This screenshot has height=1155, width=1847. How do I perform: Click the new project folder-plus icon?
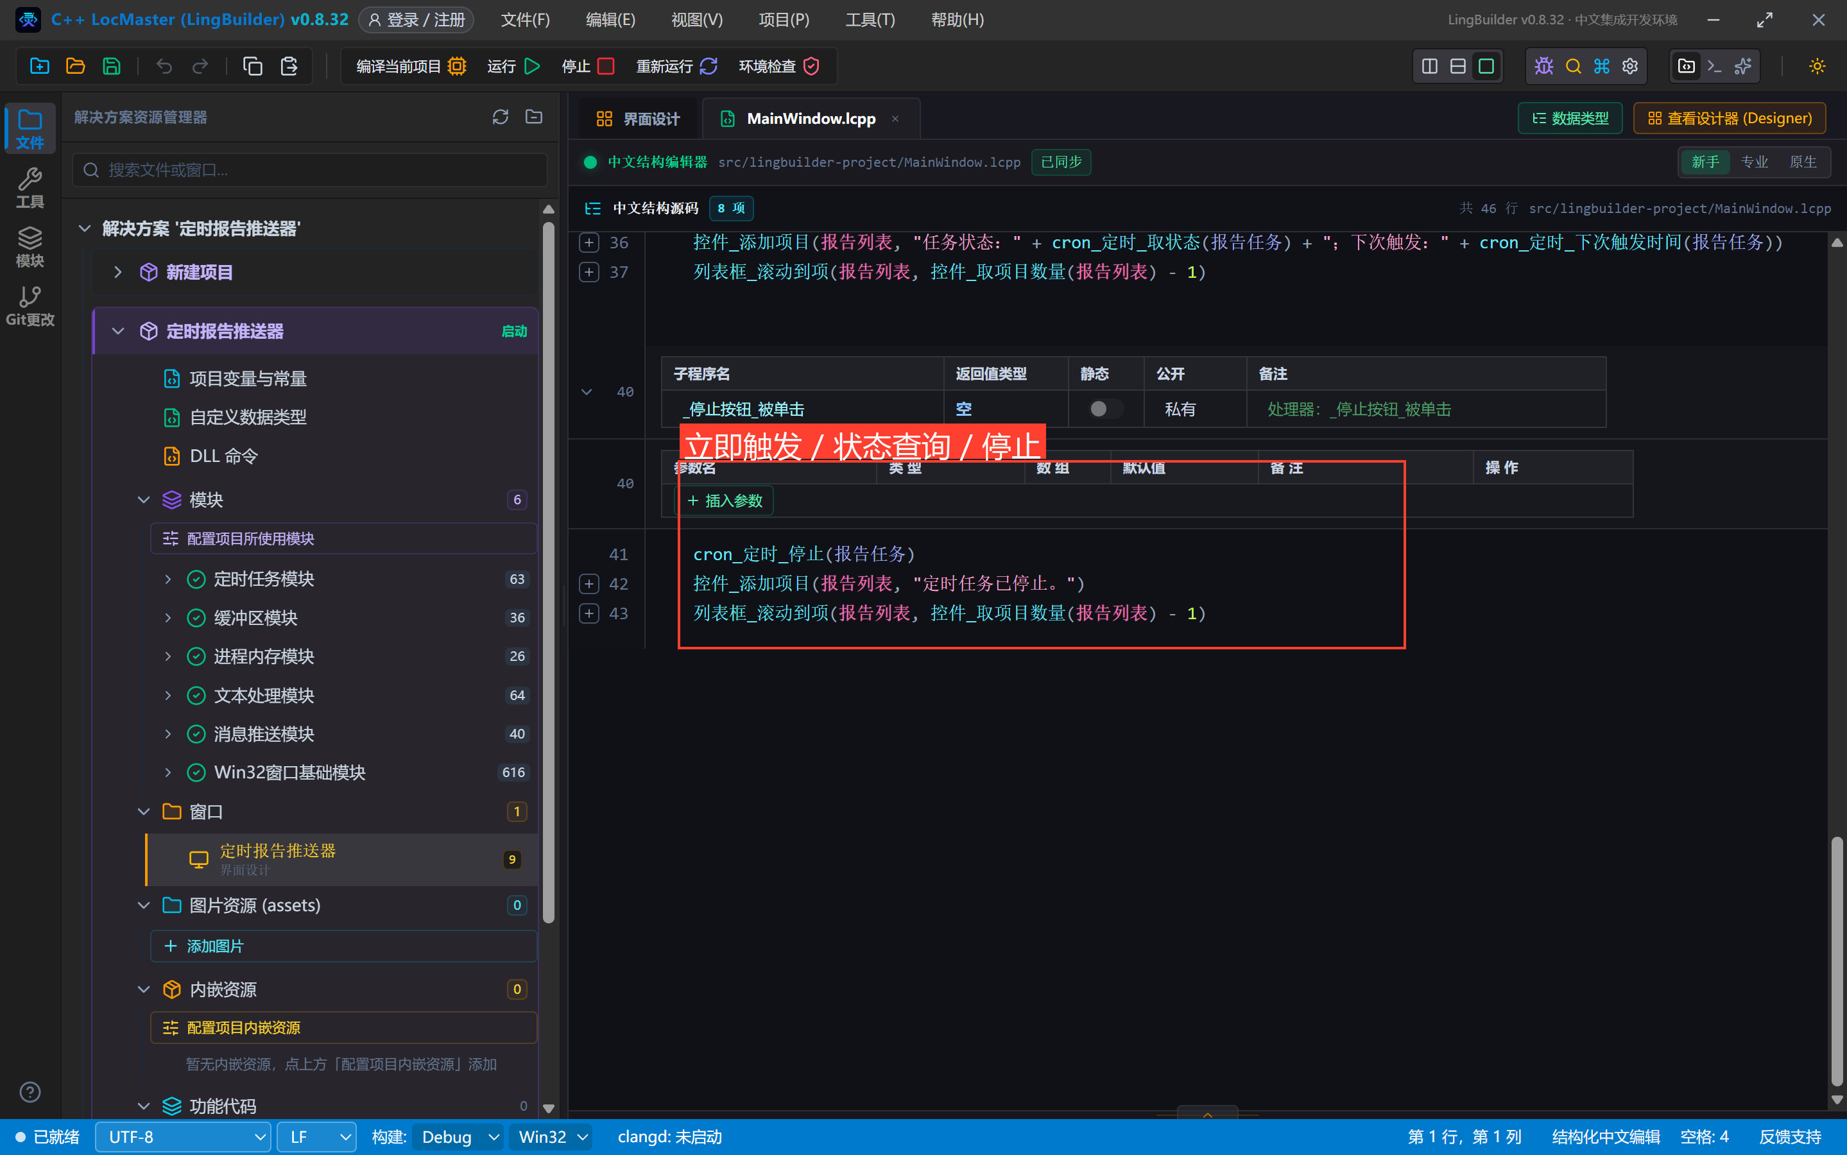pyautogui.click(x=39, y=67)
